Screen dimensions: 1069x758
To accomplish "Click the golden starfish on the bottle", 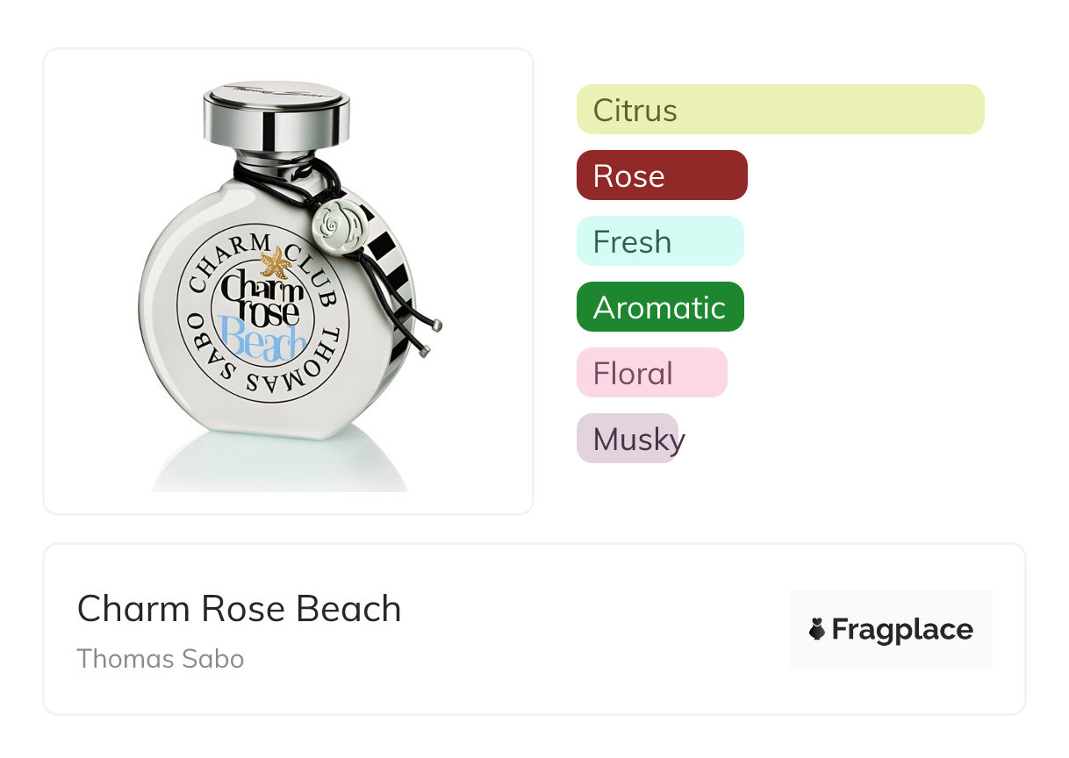I will [276, 262].
